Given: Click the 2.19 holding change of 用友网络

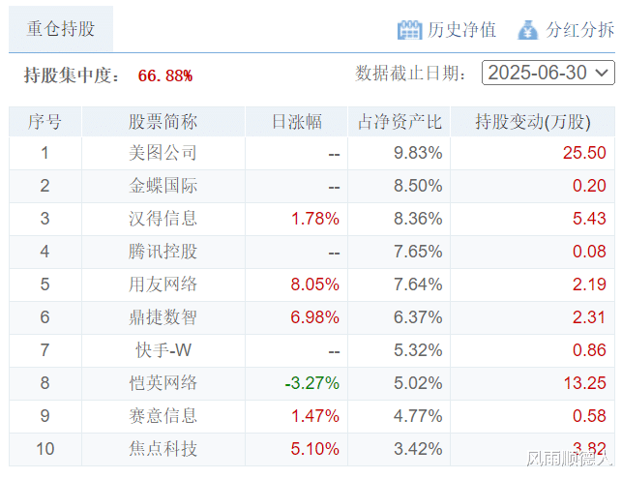Looking at the screenshot, I should 589,284.
